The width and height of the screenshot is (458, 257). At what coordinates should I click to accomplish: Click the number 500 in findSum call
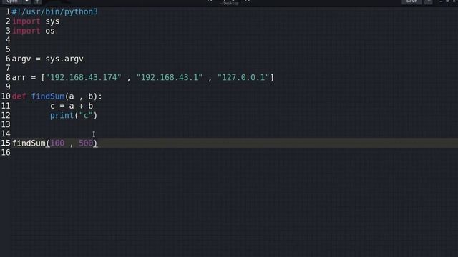tap(86, 143)
